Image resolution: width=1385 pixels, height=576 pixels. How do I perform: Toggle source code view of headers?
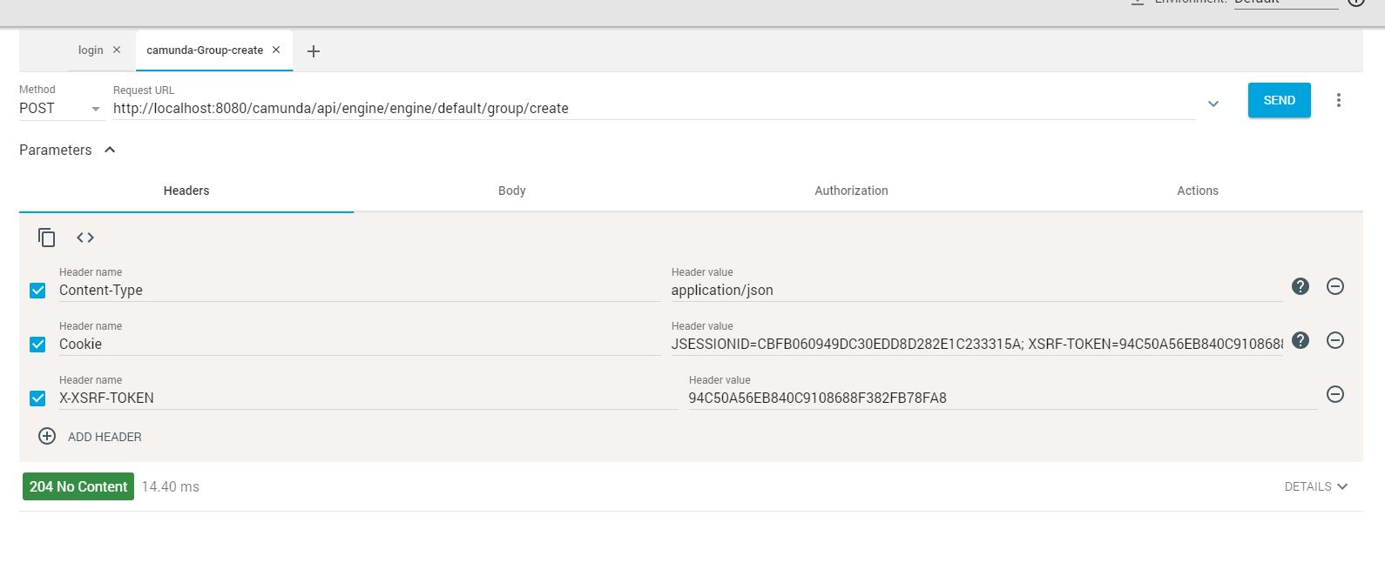pyautogui.click(x=85, y=238)
